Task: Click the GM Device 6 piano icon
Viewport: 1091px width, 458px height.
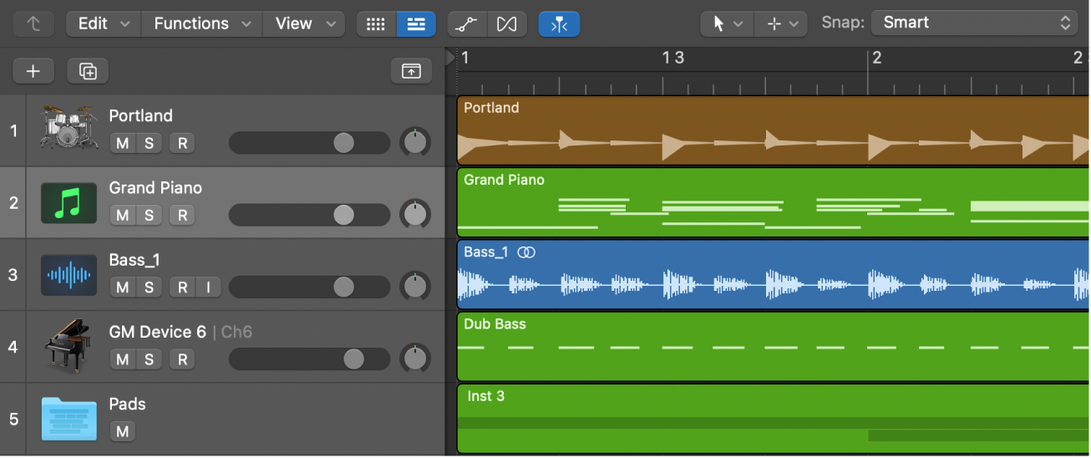Action: [67, 346]
